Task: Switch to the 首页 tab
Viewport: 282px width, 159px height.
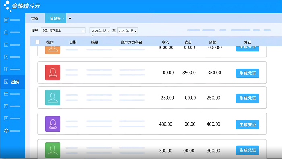Action: (x=35, y=19)
